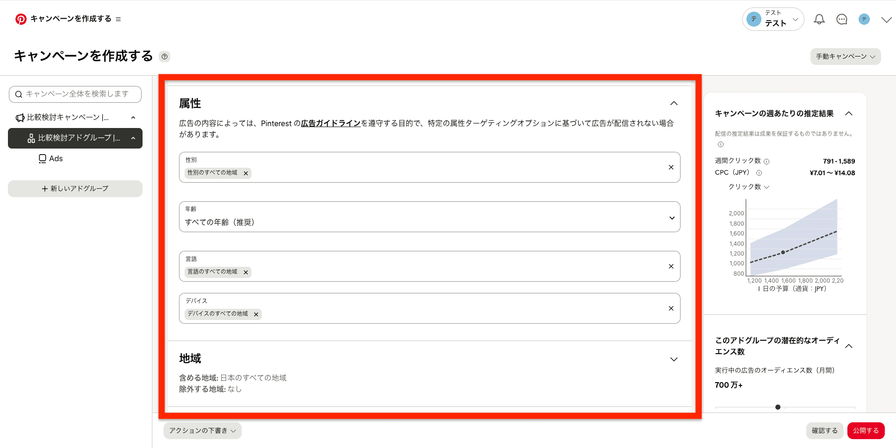
Task: Expand the account menu chevron at far right
Action: click(x=886, y=20)
